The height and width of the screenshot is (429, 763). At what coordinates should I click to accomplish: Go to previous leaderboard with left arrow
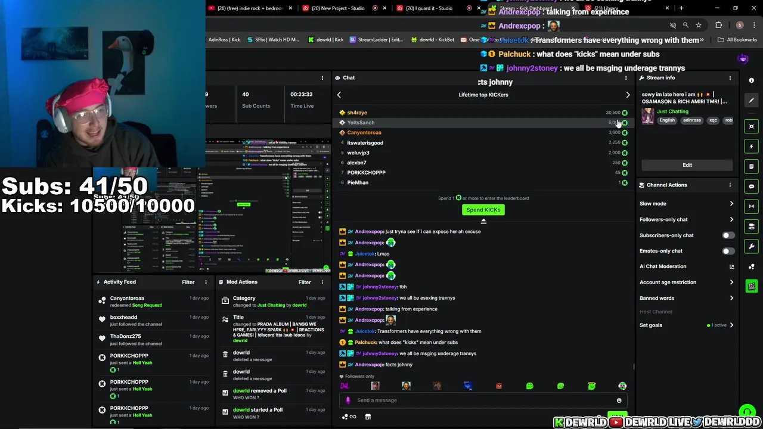click(339, 95)
